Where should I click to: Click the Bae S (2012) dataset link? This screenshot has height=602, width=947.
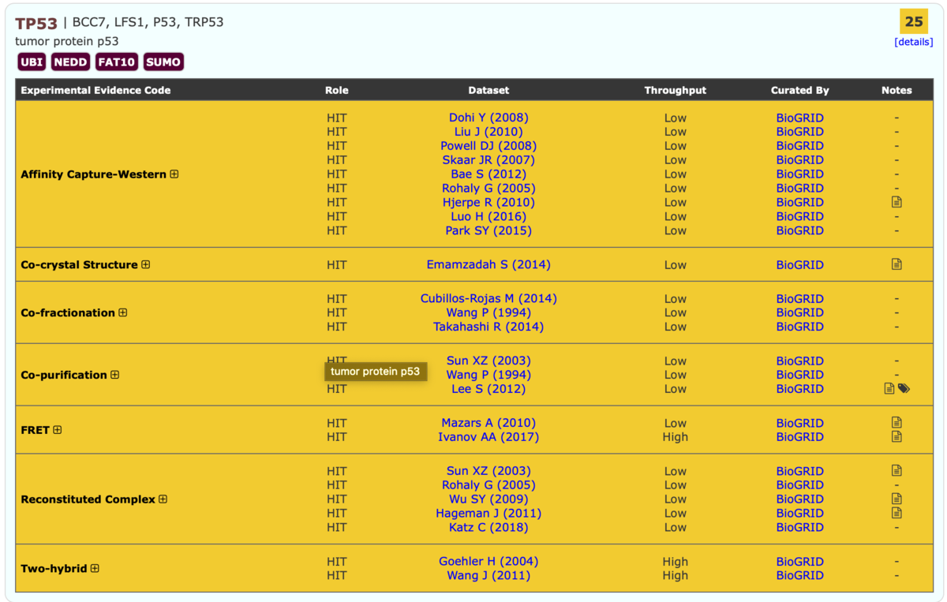(x=488, y=174)
